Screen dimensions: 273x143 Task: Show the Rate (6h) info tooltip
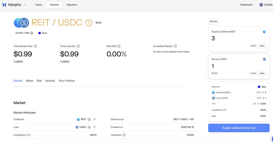[x=119, y=46]
